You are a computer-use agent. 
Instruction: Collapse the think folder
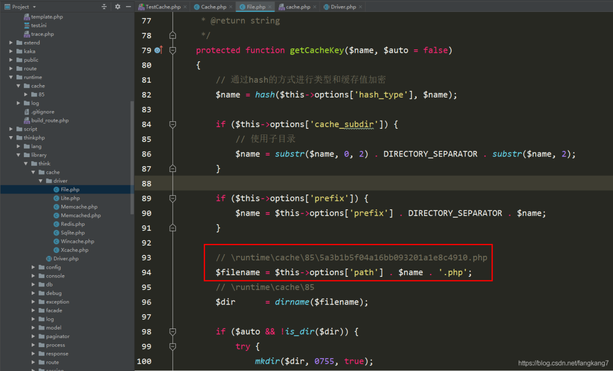pyautogui.click(x=26, y=163)
